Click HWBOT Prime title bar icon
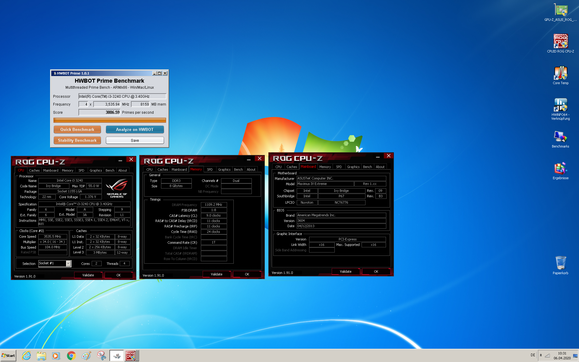Viewport: 579px width, 362px height. point(55,73)
